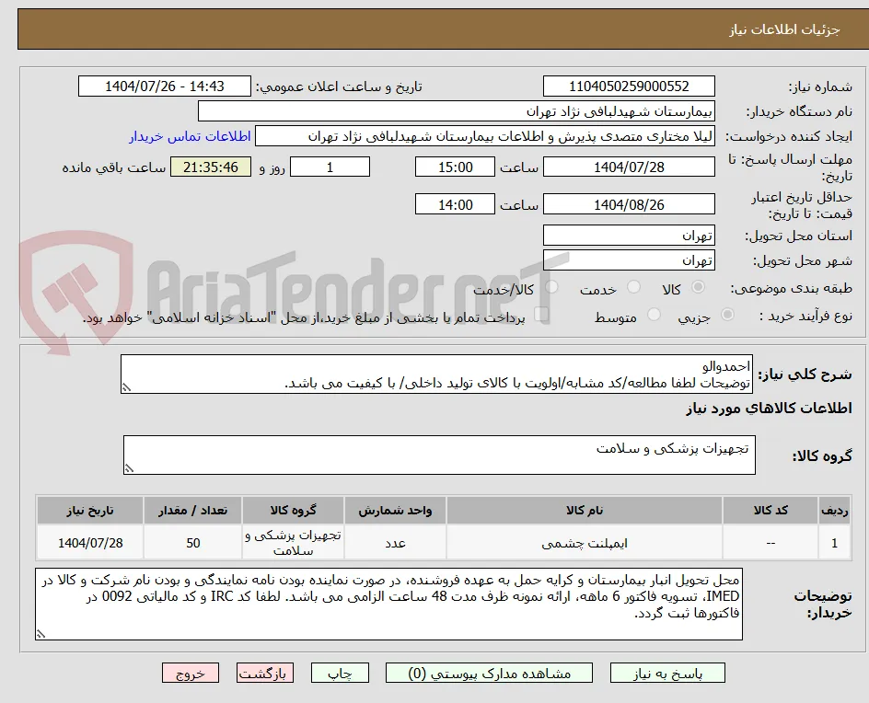Viewport: 869px width, 703px height.
Task: Click the شماره نیاز field 1104050259000552
Action: (629, 86)
